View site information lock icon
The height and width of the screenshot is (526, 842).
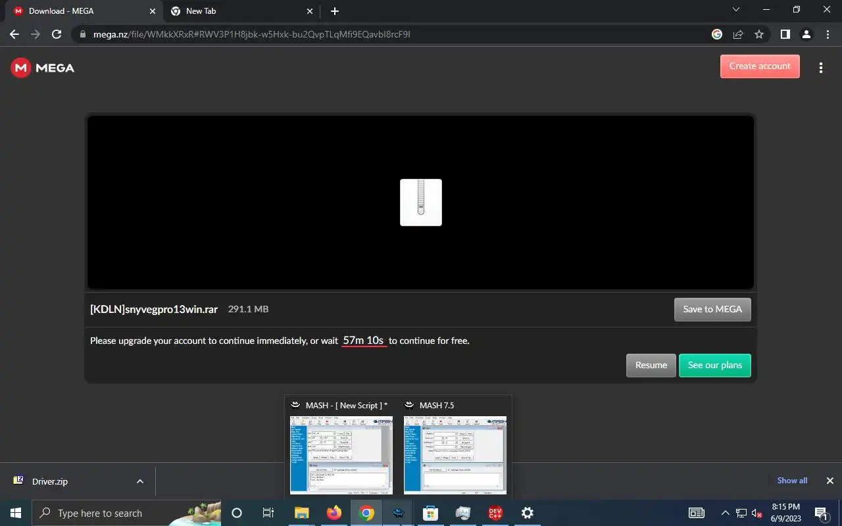pos(82,34)
